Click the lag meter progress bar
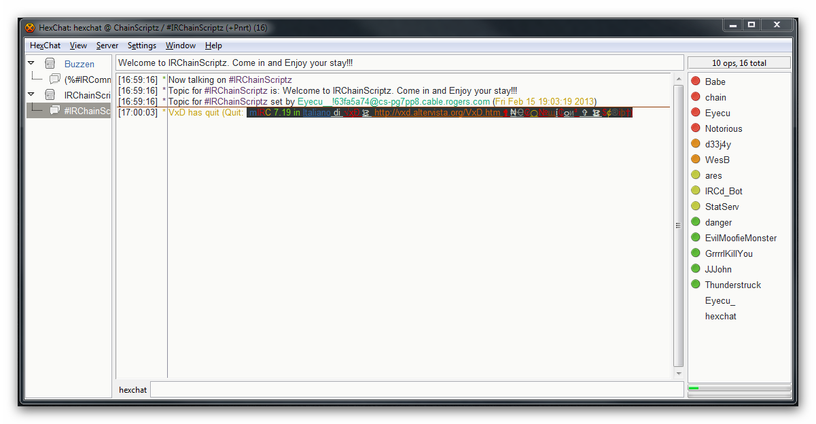The width and height of the screenshot is (816, 424). 739,388
